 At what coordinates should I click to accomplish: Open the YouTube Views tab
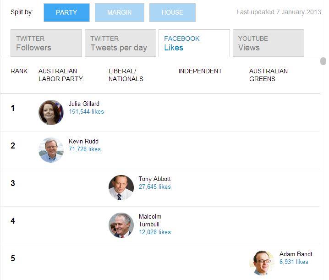point(269,43)
